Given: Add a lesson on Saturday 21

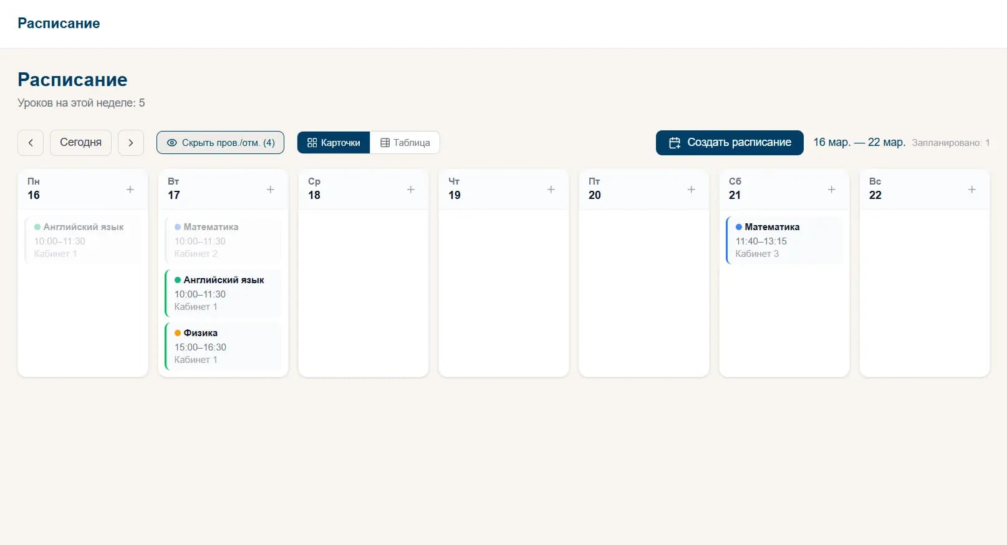Looking at the screenshot, I should tap(832, 190).
